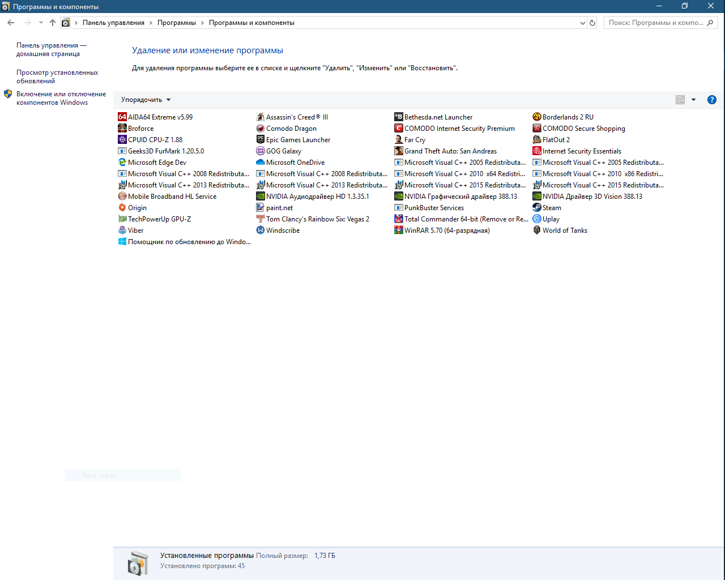The image size is (725, 580).
Task: Open Просмотр установленных обновлений link
Action: [x=57, y=76]
